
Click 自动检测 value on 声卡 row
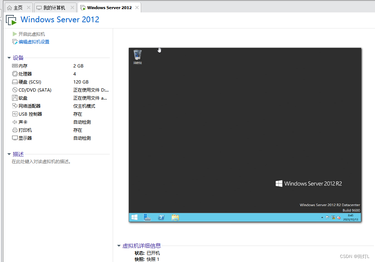82,122
